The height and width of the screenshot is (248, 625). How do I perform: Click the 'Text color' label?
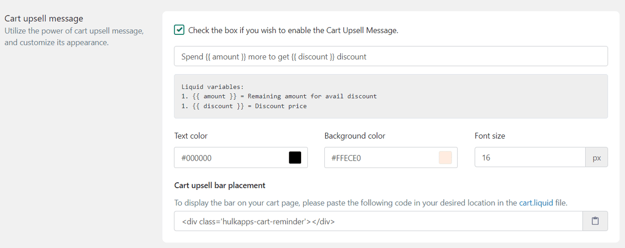point(191,136)
